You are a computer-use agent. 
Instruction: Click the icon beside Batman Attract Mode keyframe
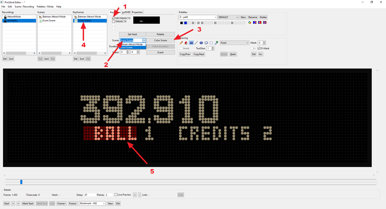(x=76, y=17)
